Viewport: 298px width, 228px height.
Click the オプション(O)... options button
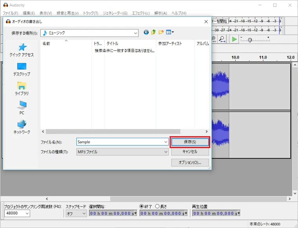(x=190, y=162)
